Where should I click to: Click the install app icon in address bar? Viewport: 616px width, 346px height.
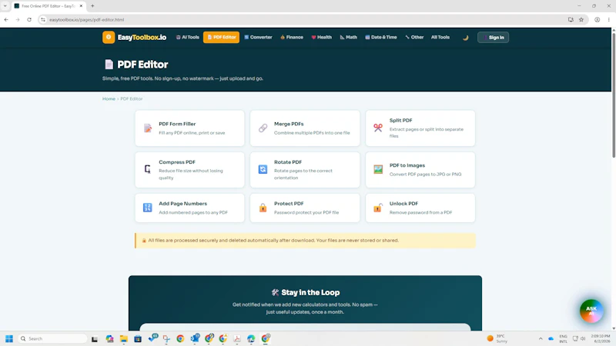(571, 20)
